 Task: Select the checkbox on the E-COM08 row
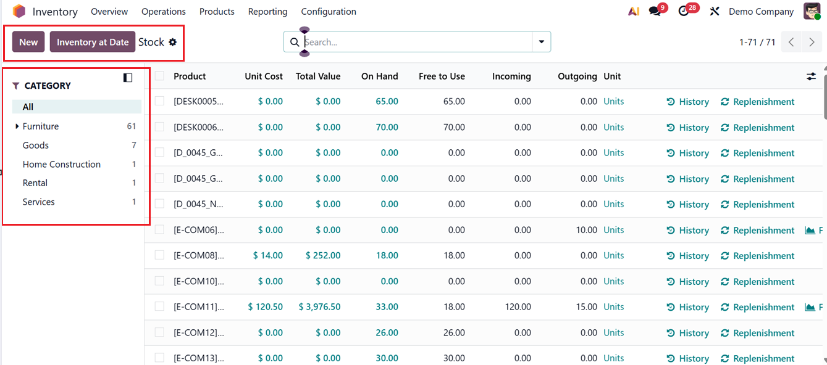coord(157,255)
